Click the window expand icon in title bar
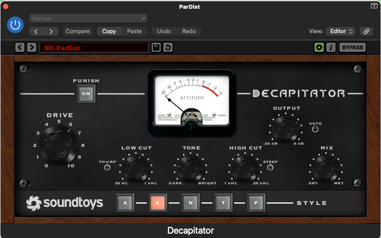 (374, 6)
